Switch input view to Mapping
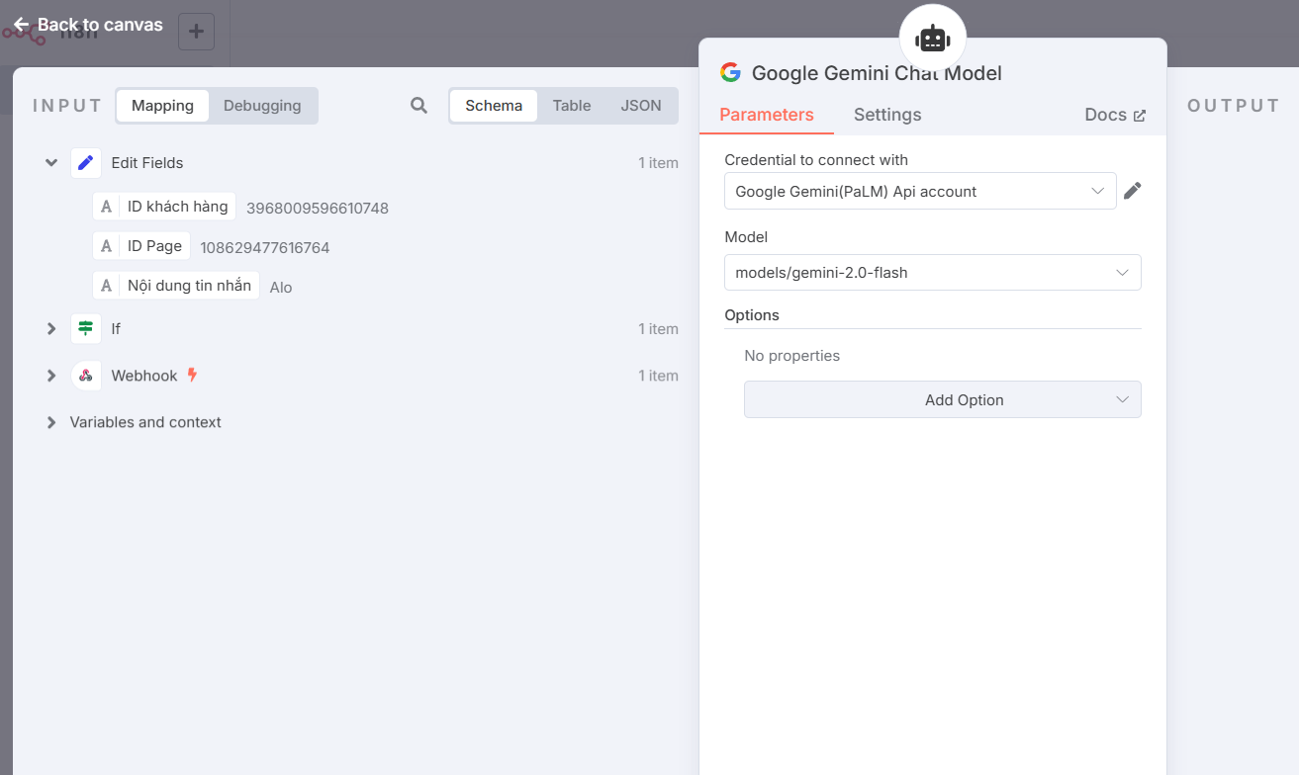Image resolution: width=1299 pixels, height=775 pixels. [162, 106]
